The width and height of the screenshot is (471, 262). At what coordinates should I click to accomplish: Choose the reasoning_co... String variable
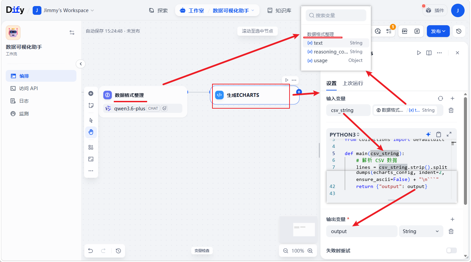(336, 52)
